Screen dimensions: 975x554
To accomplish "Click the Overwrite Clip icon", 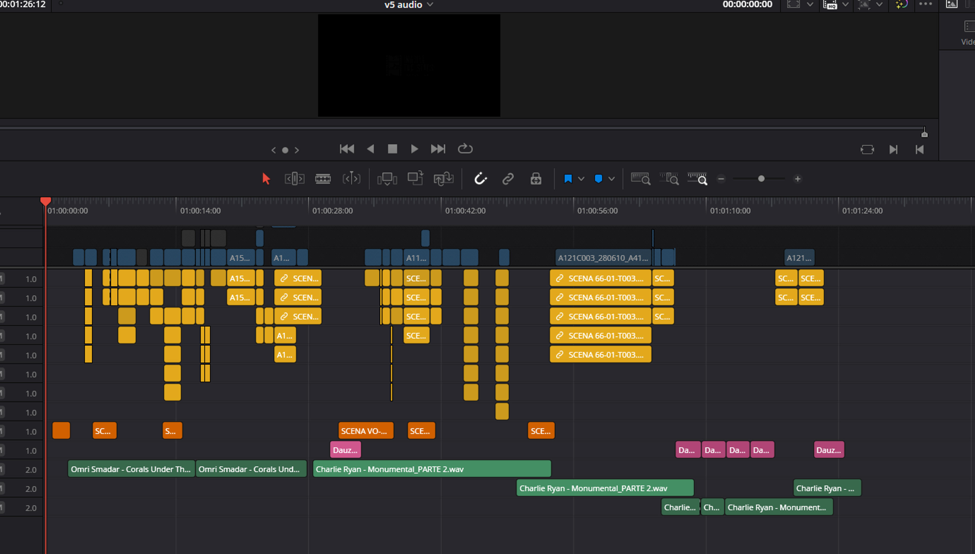I will (415, 178).
